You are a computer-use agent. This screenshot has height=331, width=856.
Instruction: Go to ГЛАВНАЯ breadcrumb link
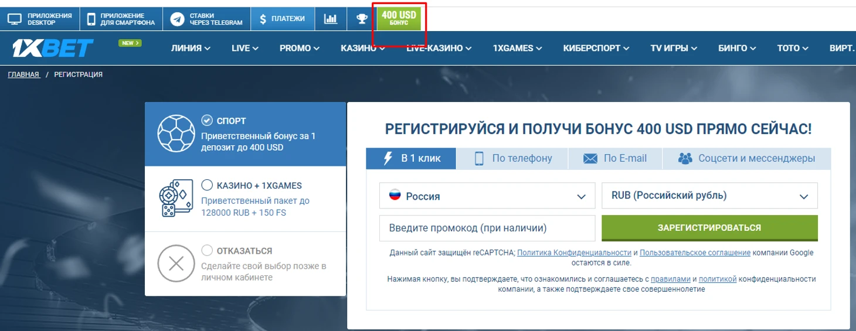[23, 74]
